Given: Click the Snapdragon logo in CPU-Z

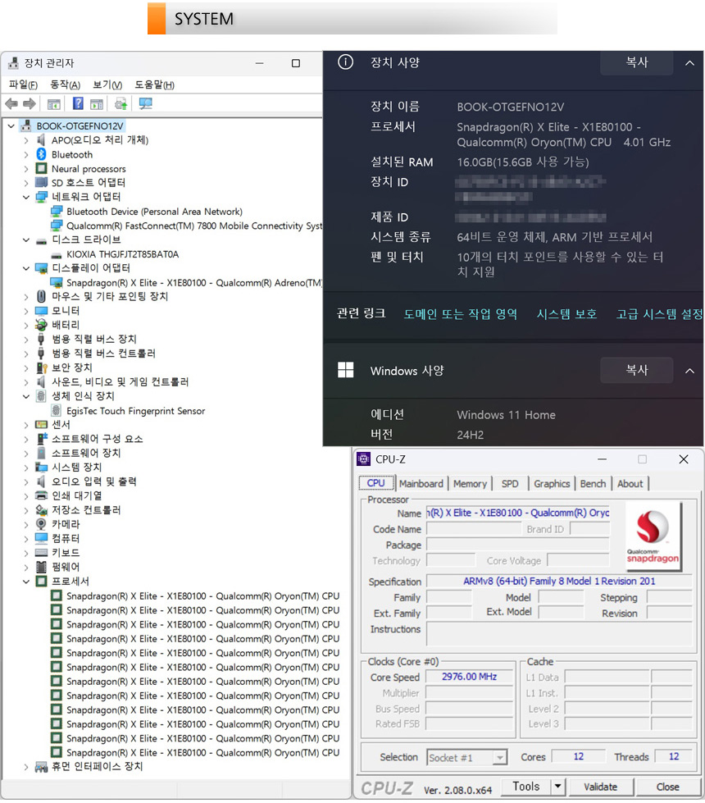Looking at the screenshot, I should coord(653,536).
